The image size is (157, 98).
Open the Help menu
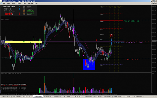[36, 4]
